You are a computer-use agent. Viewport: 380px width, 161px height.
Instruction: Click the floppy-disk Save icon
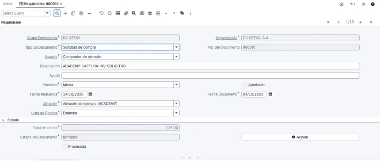coord(81,13)
